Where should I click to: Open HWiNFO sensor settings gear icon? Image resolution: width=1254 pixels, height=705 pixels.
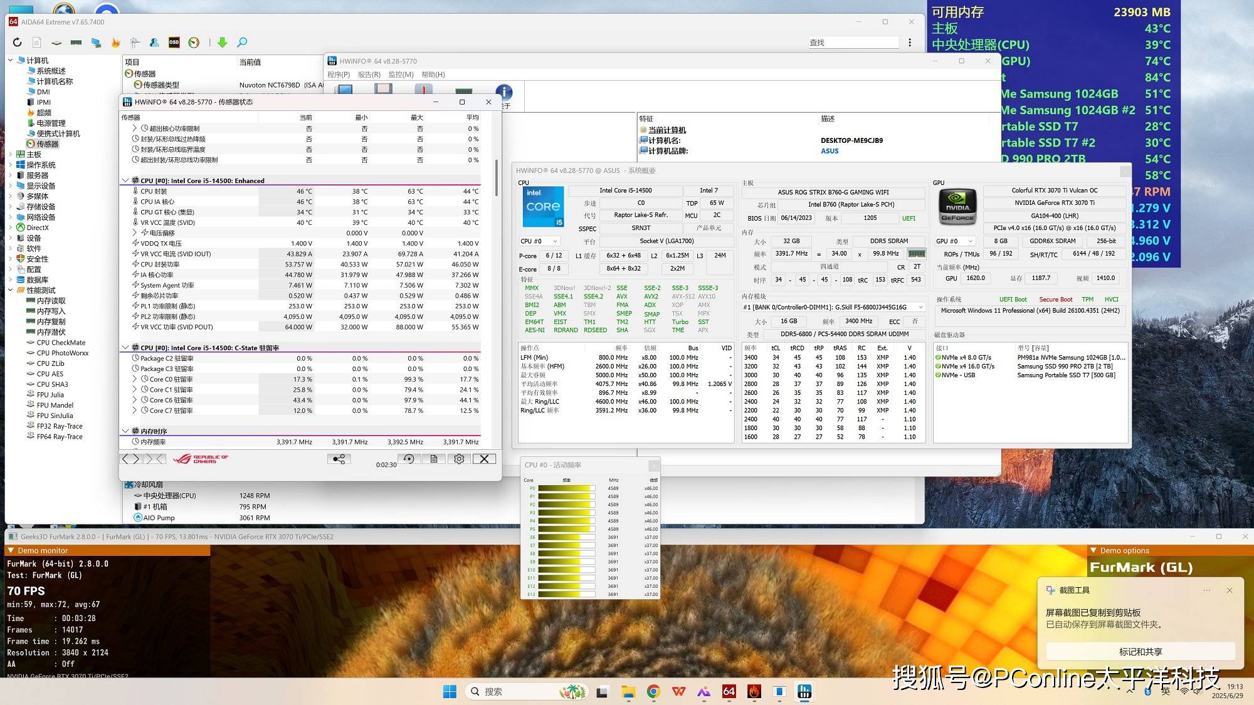point(459,459)
